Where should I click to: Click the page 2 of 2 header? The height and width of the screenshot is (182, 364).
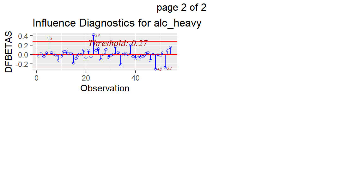click(182, 8)
